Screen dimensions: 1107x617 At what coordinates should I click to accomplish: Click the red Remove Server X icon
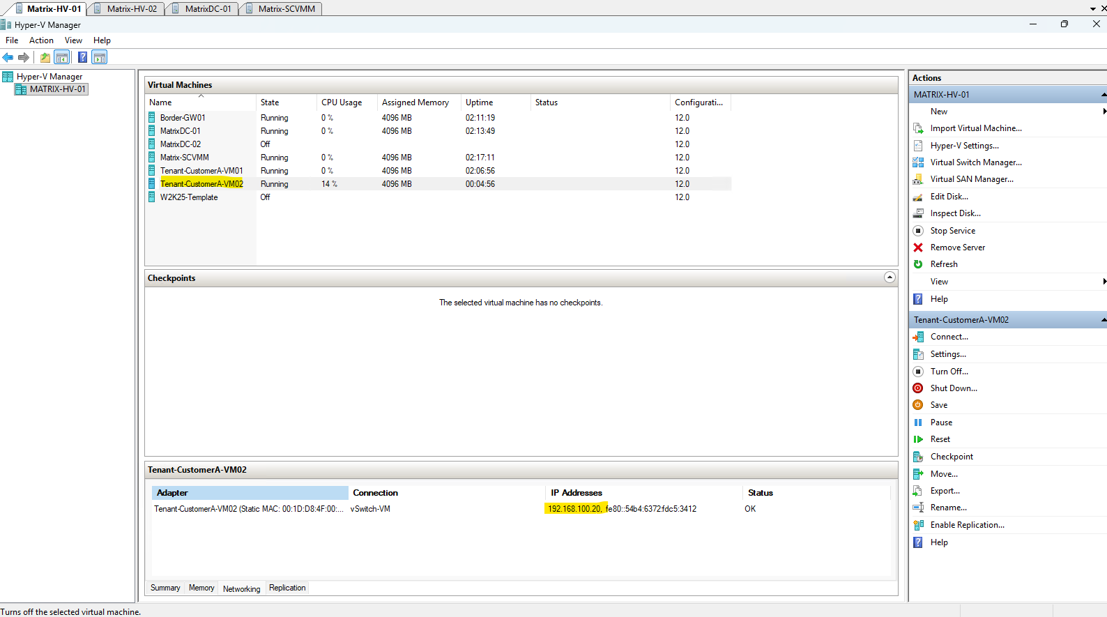click(x=918, y=247)
